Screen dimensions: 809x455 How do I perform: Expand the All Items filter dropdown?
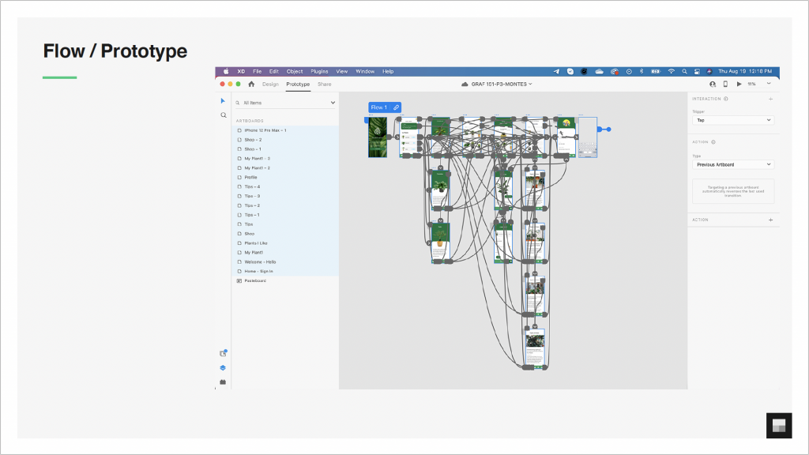point(333,103)
